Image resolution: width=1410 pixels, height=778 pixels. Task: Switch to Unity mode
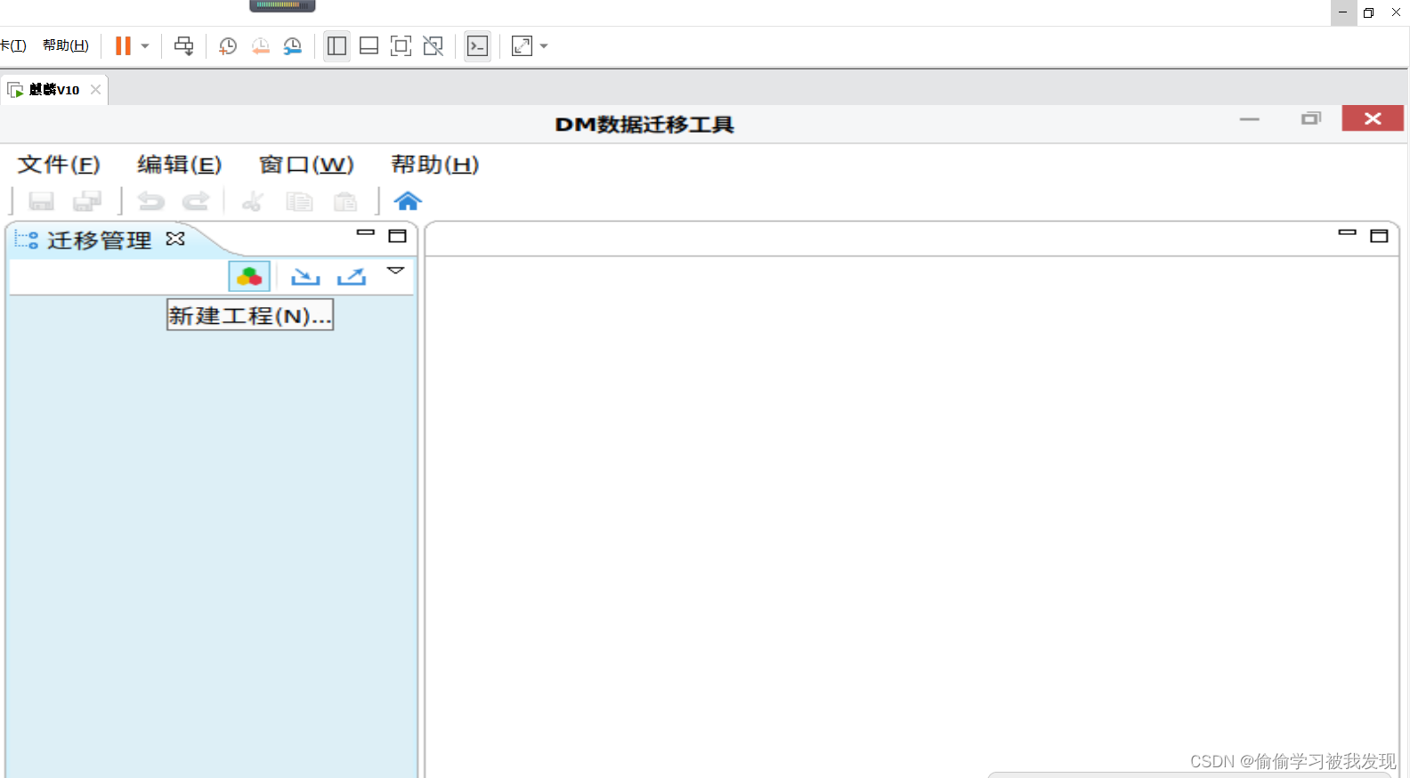coord(434,46)
